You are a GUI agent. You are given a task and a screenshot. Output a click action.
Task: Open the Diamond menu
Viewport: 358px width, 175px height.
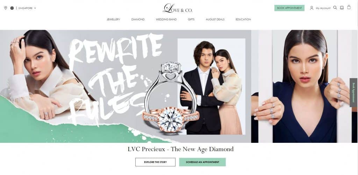pyautogui.click(x=138, y=19)
